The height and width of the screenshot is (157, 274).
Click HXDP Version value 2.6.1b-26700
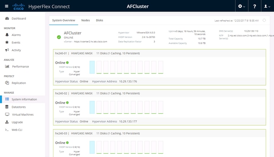click(148, 37)
